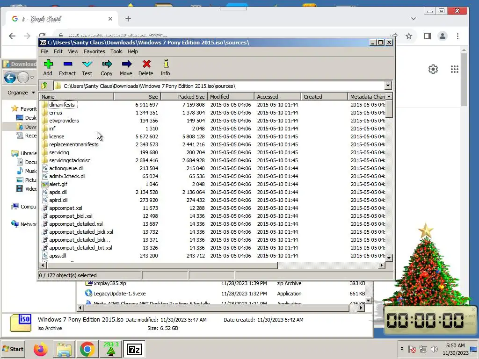
Task: Open Google settings gear icon
Action: coord(433,69)
